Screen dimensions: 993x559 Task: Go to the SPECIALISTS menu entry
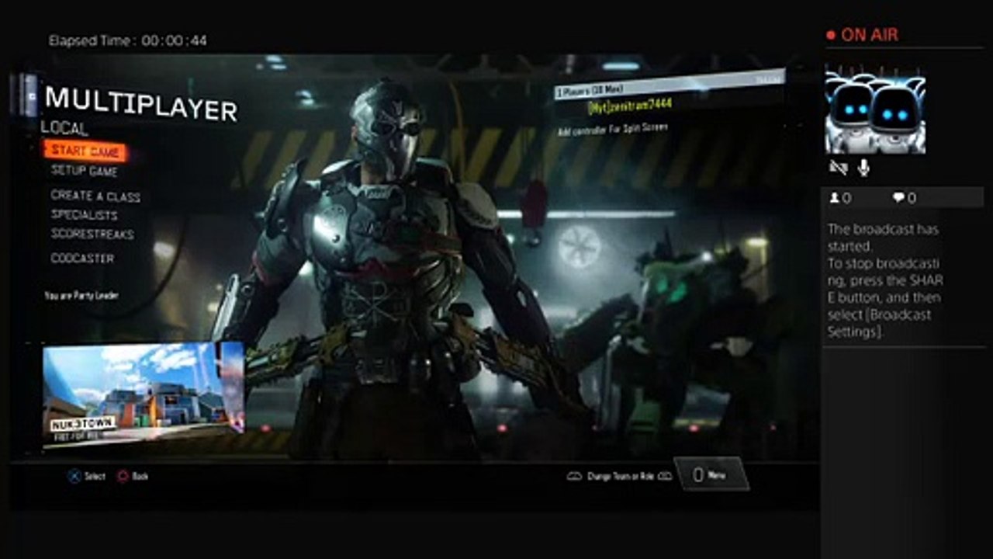tap(85, 215)
